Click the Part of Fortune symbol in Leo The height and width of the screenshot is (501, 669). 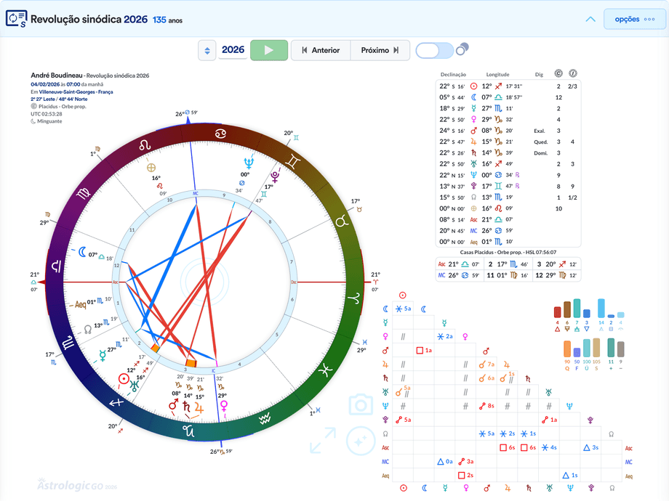tap(151, 168)
